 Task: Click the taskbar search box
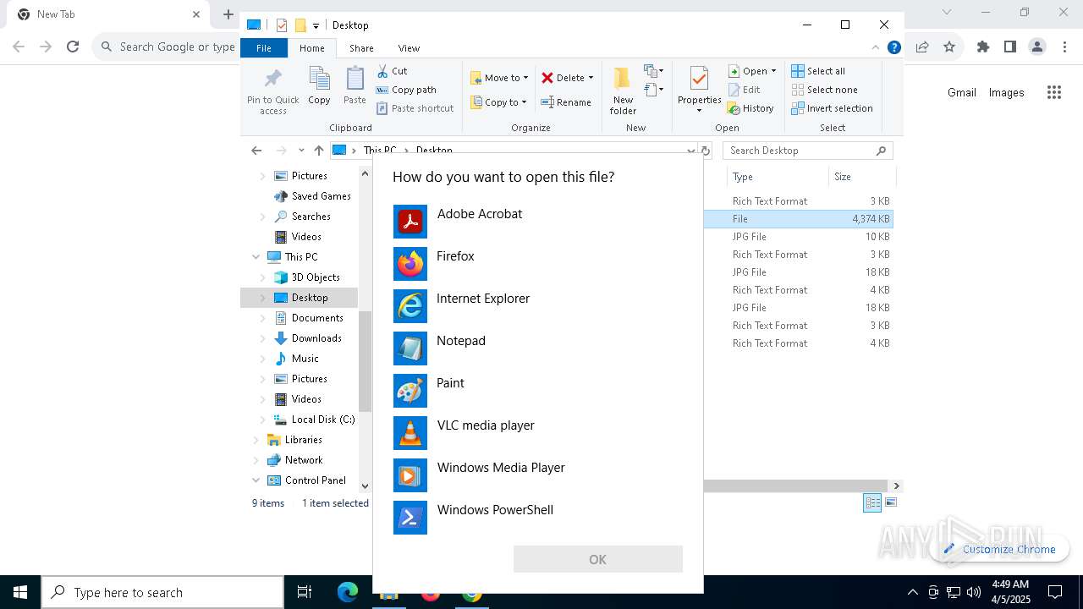pyautogui.click(x=162, y=592)
